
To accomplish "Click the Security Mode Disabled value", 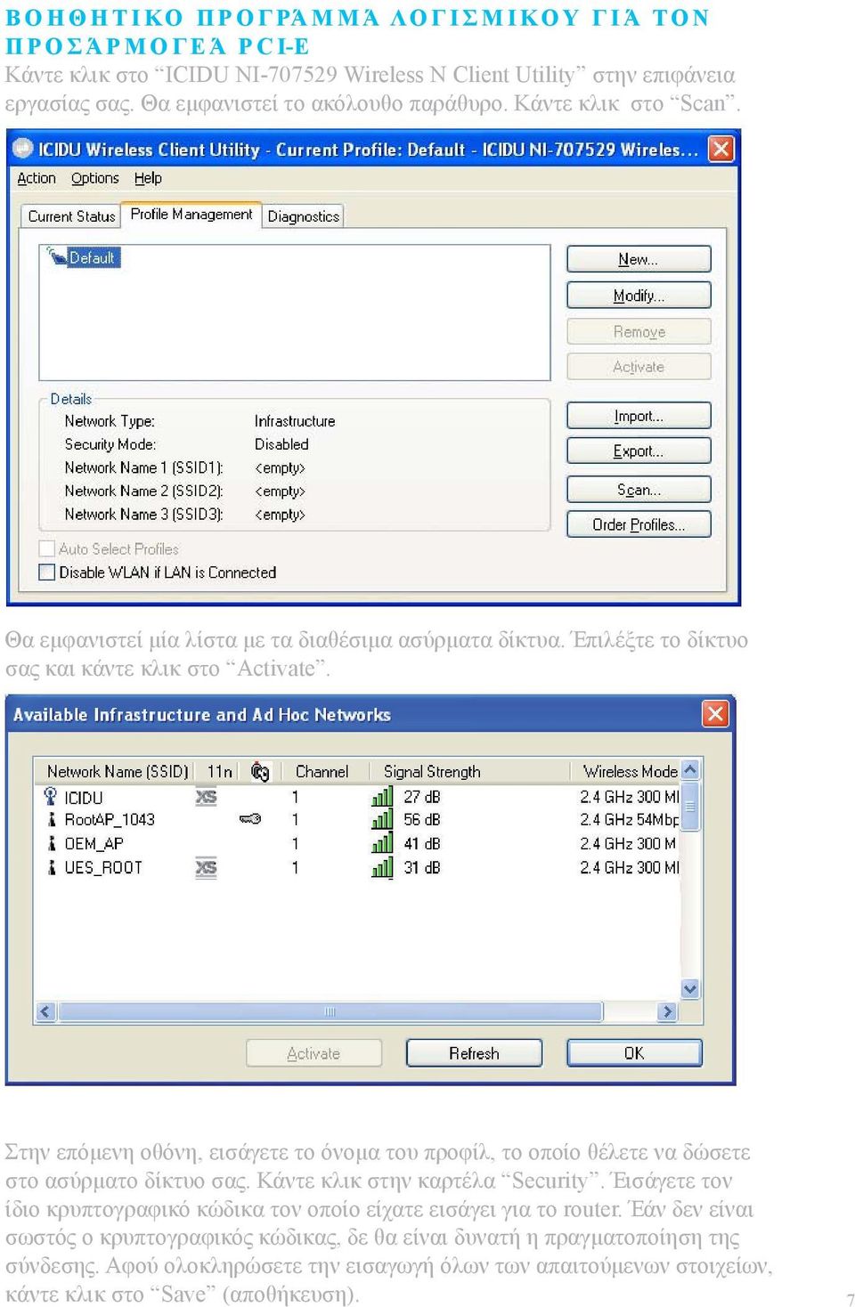I will pyautogui.click(x=281, y=444).
